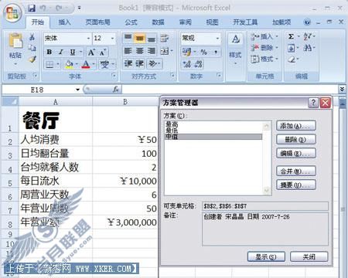Align text left in cell
Screen dimensions: 348x278
(x=128, y=51)
